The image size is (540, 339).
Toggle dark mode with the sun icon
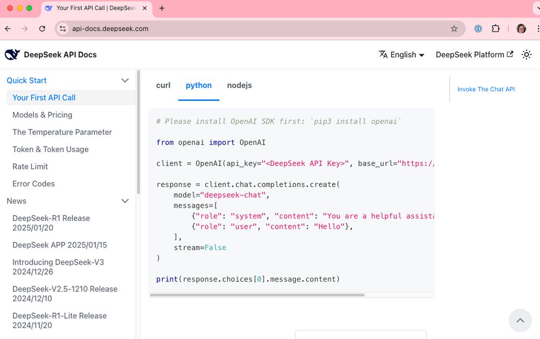pyautogui.click(x=526, y=54)
